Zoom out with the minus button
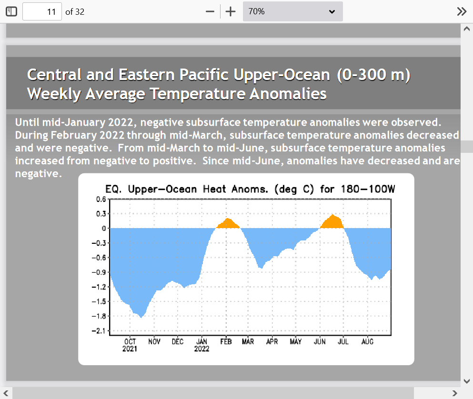This screenshot has width=473, height=399. tap(210, 12)
